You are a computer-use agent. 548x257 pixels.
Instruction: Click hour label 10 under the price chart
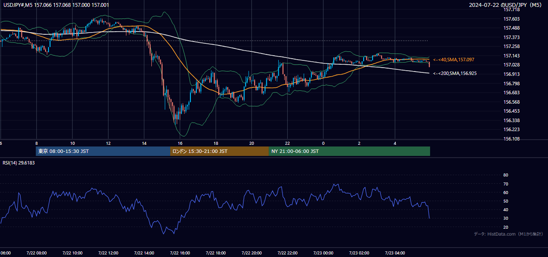pyautogui.click(x=72, y=143)
